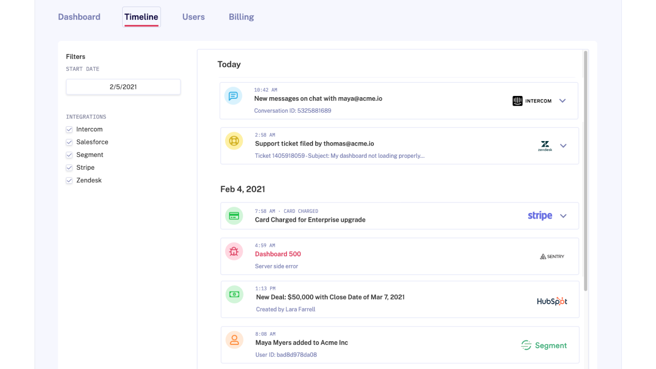Click the Intercom logo

click(532, 101)
